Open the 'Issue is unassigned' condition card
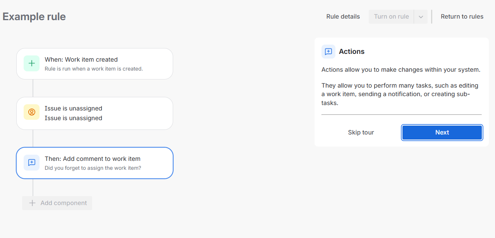The height and width of the screenshot is (238, 495). pos(95,113)
